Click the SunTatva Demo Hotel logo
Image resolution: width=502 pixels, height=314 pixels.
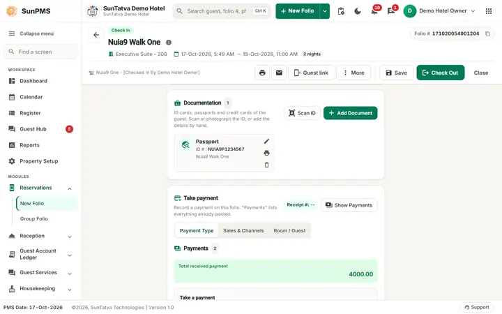click(93, 11)
